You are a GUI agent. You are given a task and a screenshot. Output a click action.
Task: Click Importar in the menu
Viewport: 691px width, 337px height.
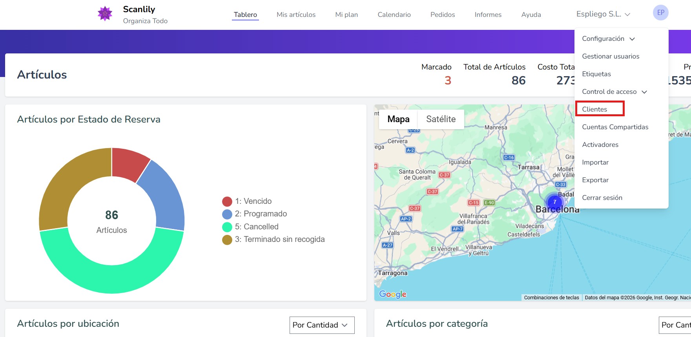[x=595, y=162]
